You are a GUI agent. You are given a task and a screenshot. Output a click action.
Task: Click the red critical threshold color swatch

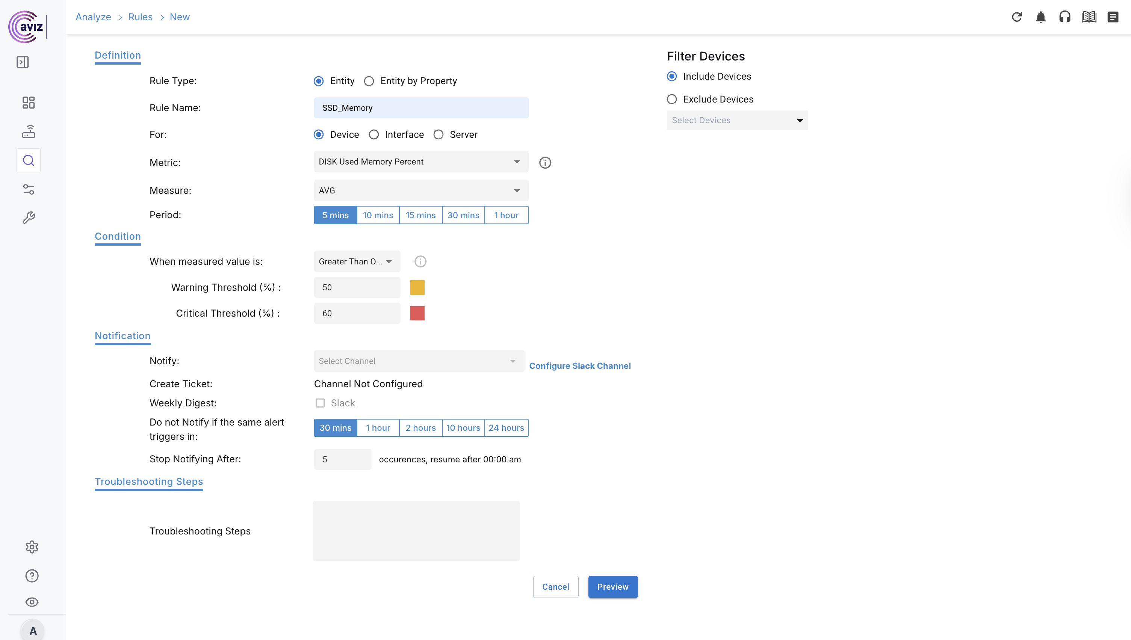(417, 313)
